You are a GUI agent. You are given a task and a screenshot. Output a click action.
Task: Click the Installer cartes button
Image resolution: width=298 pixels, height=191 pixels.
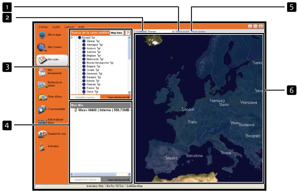[x=85, y=97]
